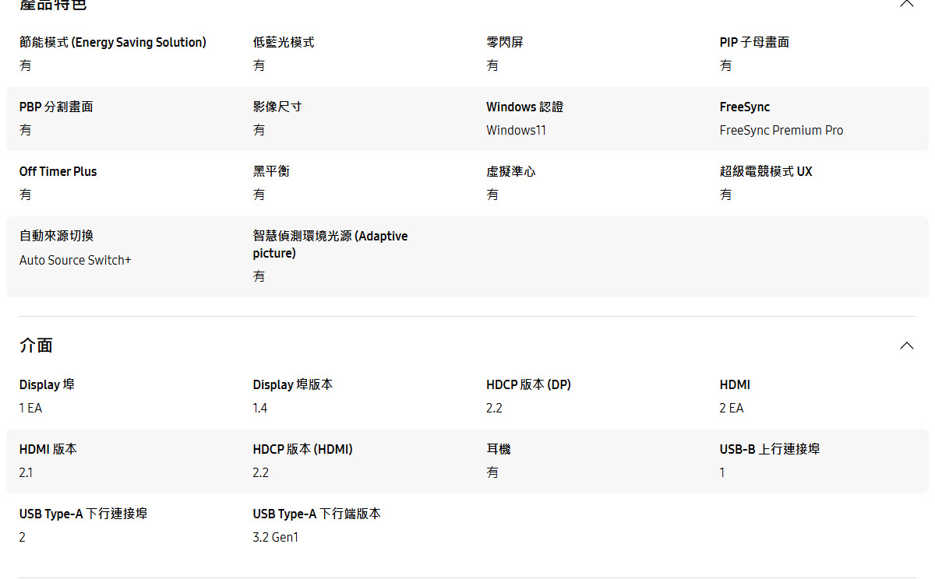Click the PIP 子母畫面 spec label
This screenshot has width=935, height=579.
(x=753, y=42)
